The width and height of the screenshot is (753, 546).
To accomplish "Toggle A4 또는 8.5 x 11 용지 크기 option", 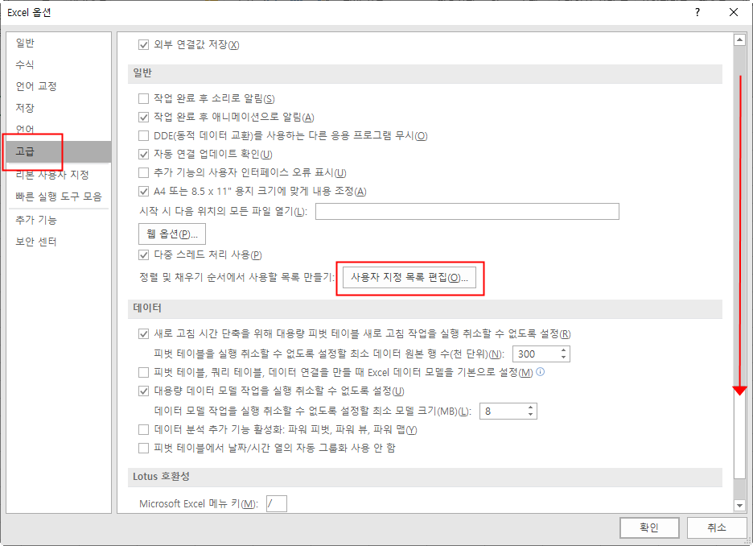I will tap(143, 192).
